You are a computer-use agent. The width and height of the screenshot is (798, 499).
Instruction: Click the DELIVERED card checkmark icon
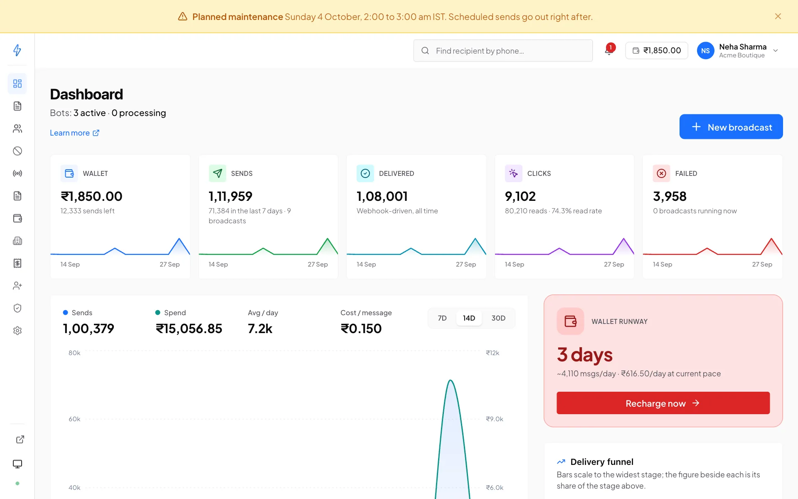pyautogui.click(x=365, y=173)
